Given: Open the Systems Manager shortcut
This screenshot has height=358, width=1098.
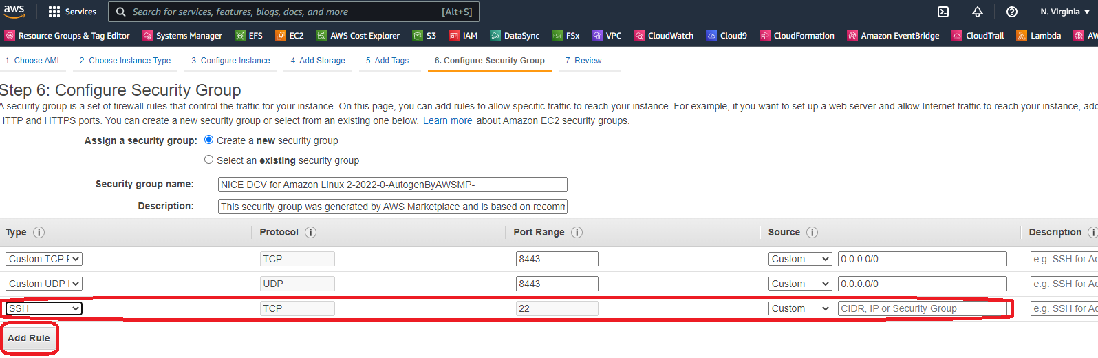Looking at the screenshot, I should [x=182, y=36].
